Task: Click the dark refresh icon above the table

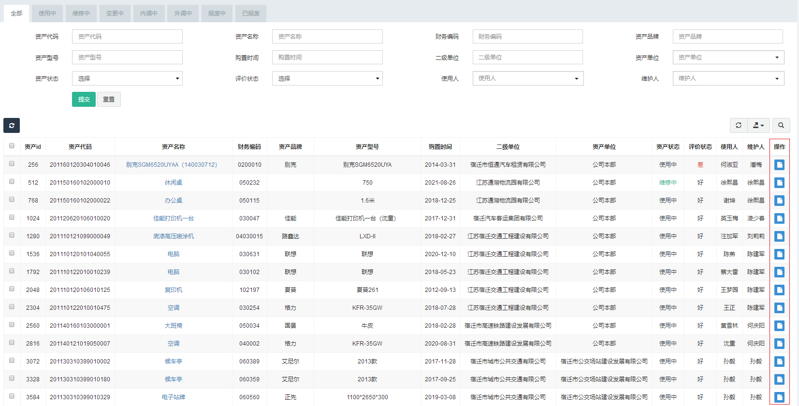Action: tap(12, 126)
